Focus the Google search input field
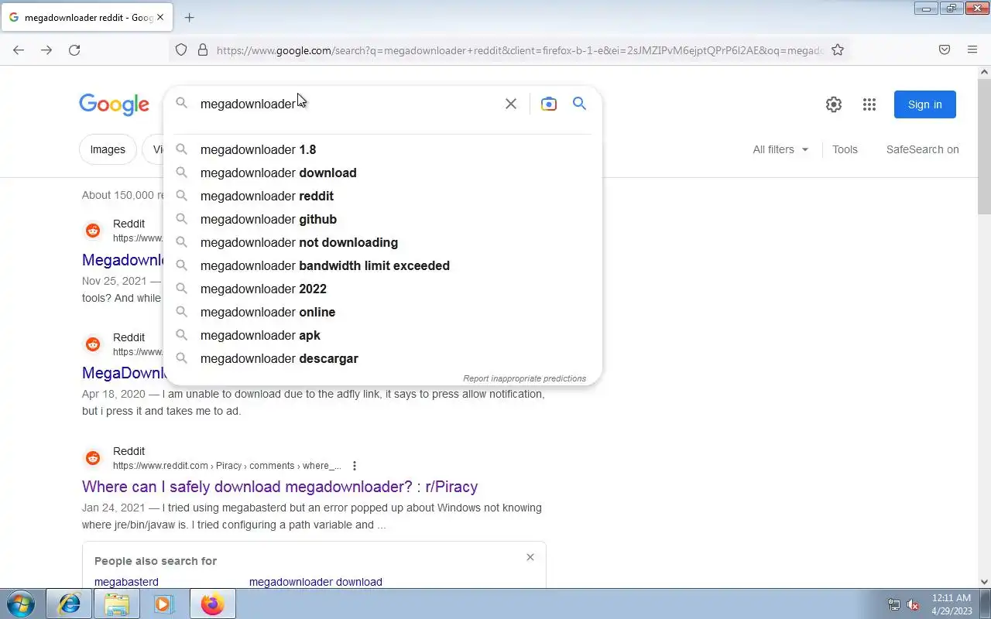This screenshot has width=991, height=619. point(348,104)
